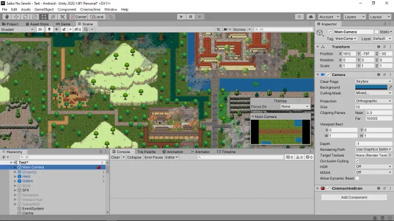
Task: Pause the game playback
Action: click(x=191, y=17)
